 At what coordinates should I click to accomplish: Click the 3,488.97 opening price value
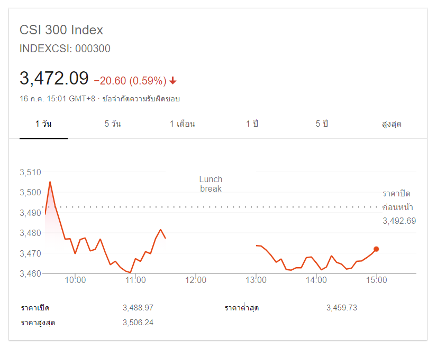point(138,308)
